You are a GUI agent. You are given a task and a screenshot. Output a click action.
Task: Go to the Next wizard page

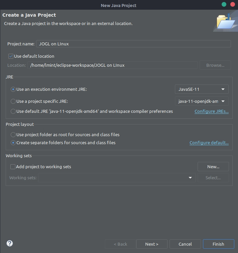152,244
